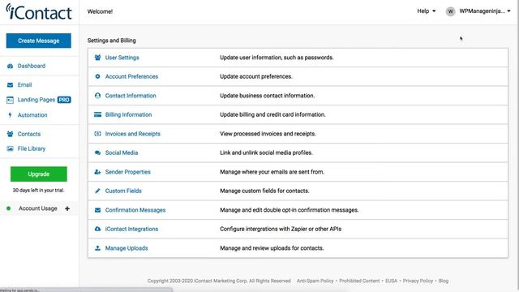Open Automation in the sidebar
This screenshot has width=519, height=292.
[32, 115]
